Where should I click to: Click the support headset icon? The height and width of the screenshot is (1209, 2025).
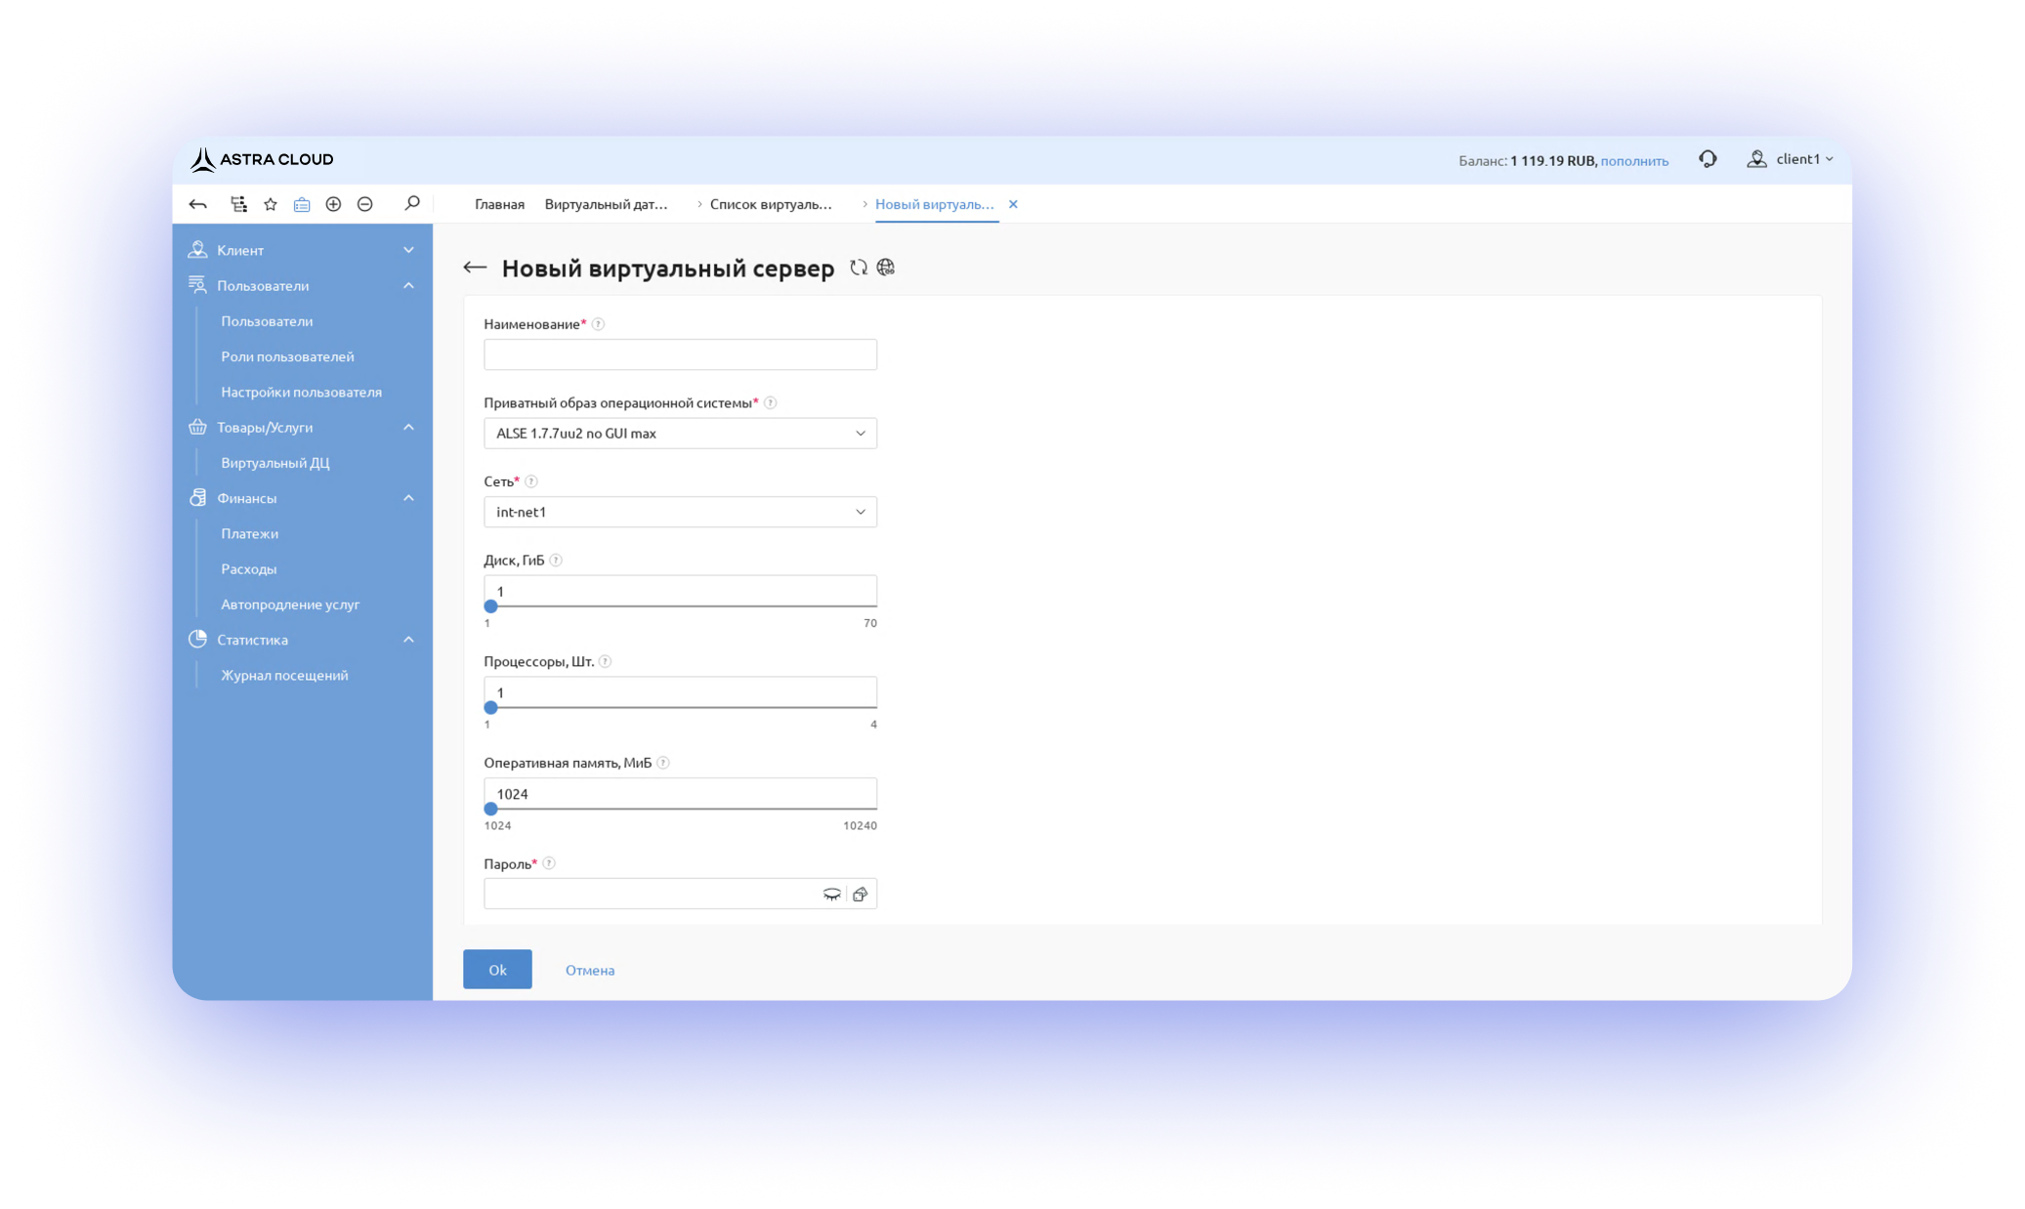pyautogui.click(x=1707, y=159)
